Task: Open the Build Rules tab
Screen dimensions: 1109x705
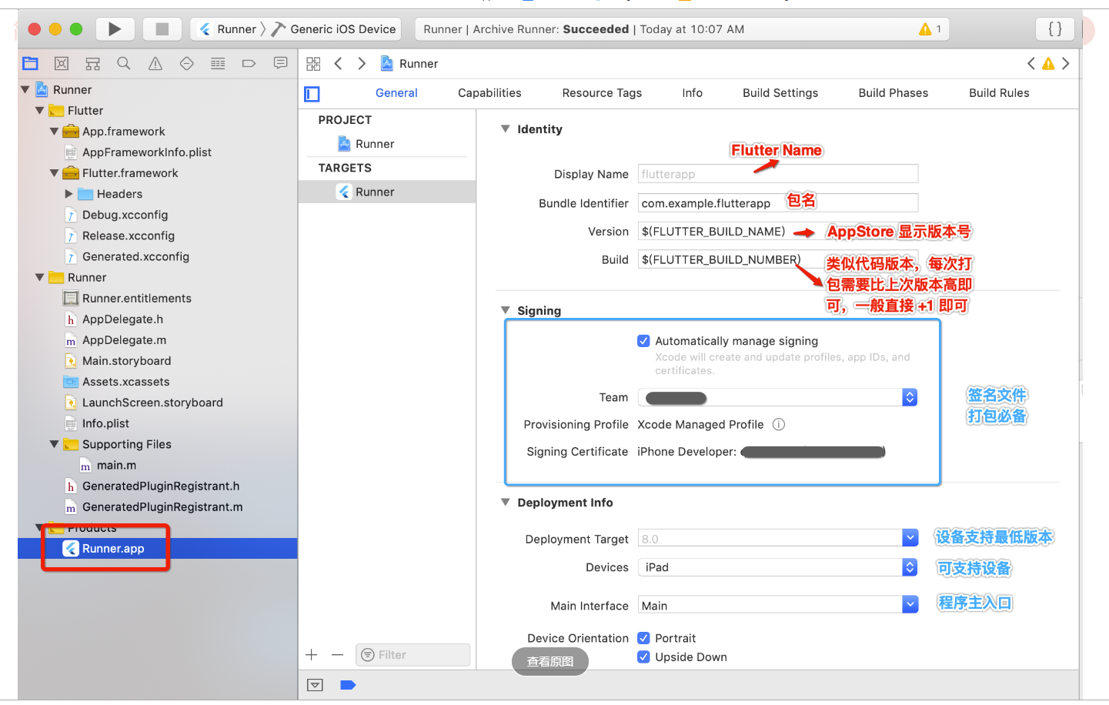Action: coord(999,93)
